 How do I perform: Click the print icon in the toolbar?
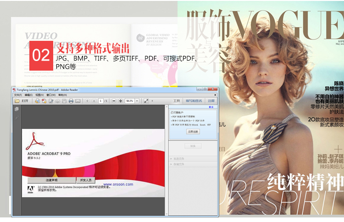(x=71, y=100)
